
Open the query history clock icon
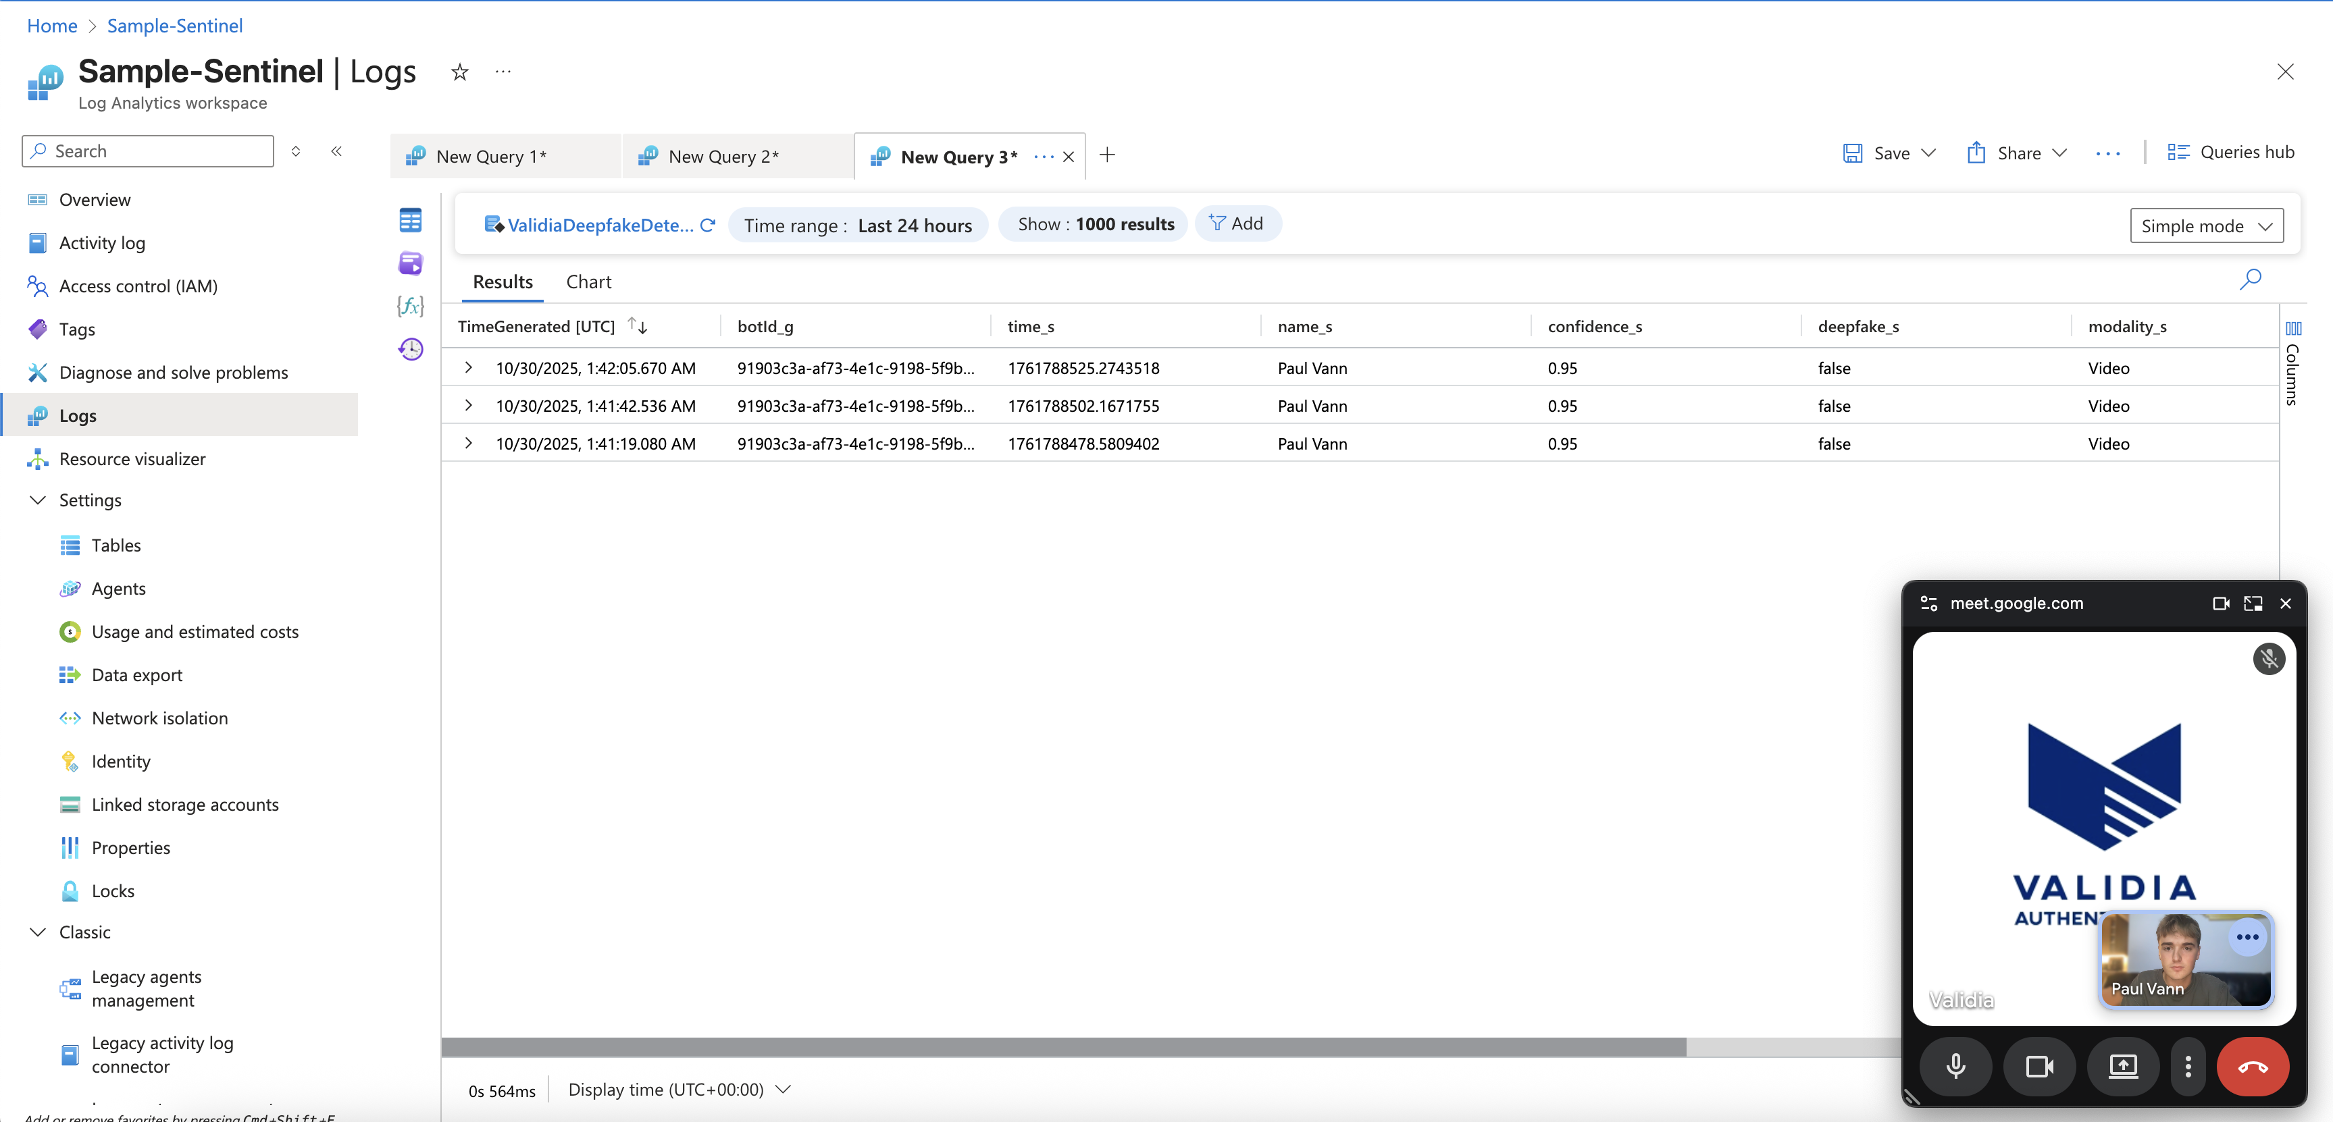pos(410,349)
